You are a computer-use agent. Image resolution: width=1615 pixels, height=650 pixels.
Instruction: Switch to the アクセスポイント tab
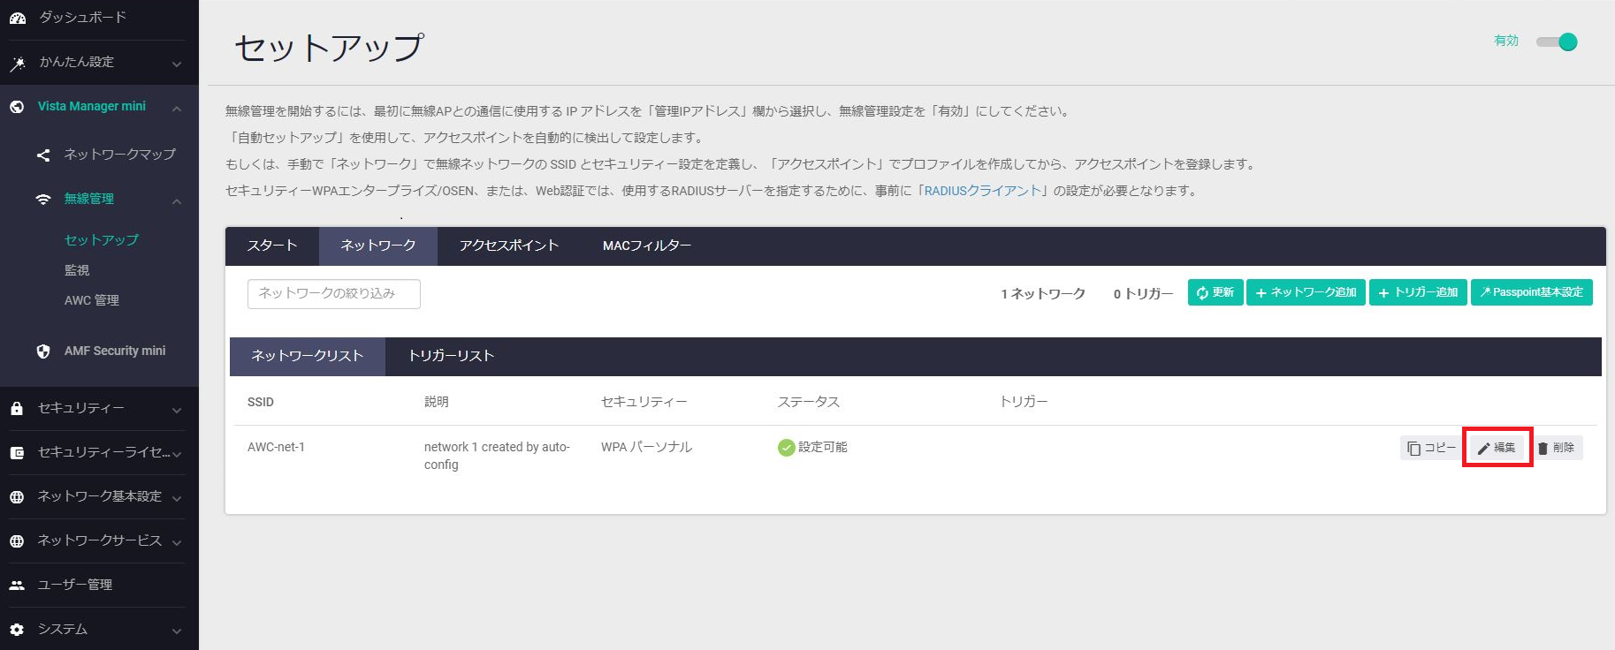(x=508, y=246)
